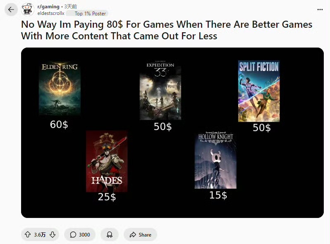Click the Elden Ring cover art
The image size is (330, 244).
click(60, 89)
